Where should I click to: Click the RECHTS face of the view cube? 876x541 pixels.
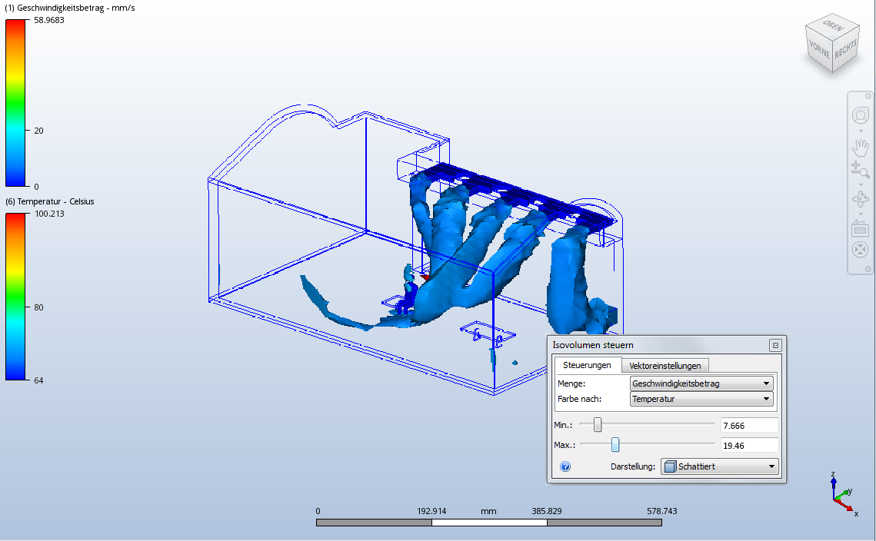pyautogui.click(x=846, y=50)
